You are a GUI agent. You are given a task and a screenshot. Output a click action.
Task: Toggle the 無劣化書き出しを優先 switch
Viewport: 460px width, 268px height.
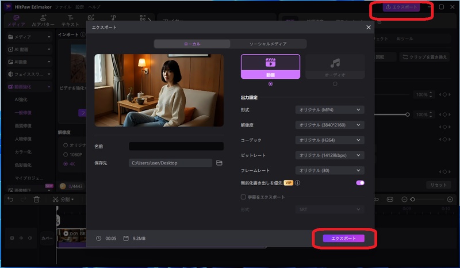tap(361, 183)
